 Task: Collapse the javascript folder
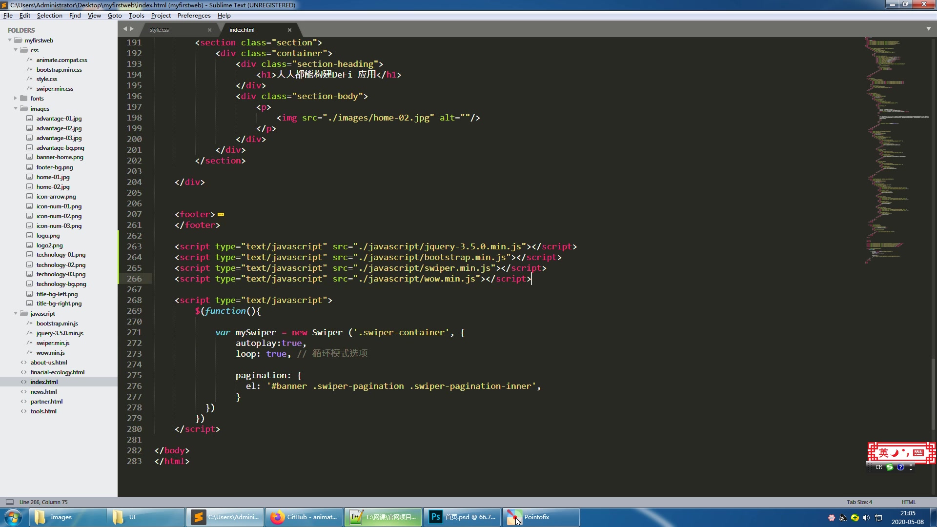point(16,313)
